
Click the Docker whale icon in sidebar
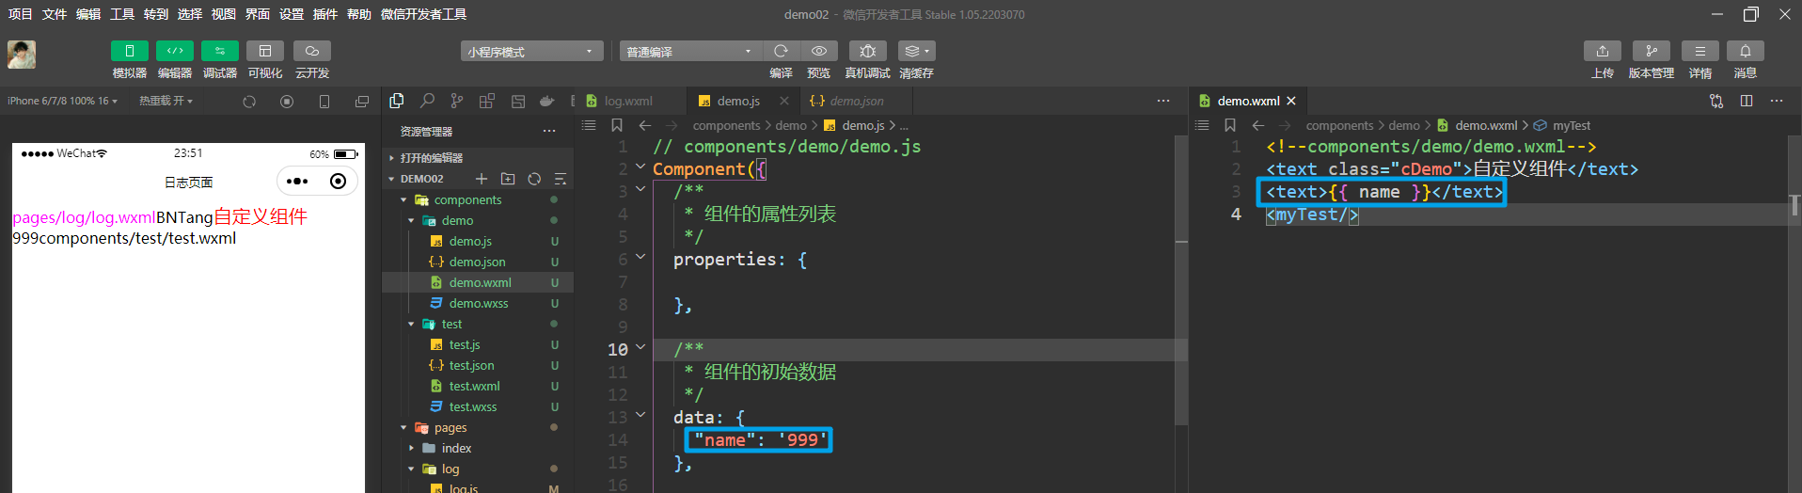pyautogui.click(x=547, y=101)
